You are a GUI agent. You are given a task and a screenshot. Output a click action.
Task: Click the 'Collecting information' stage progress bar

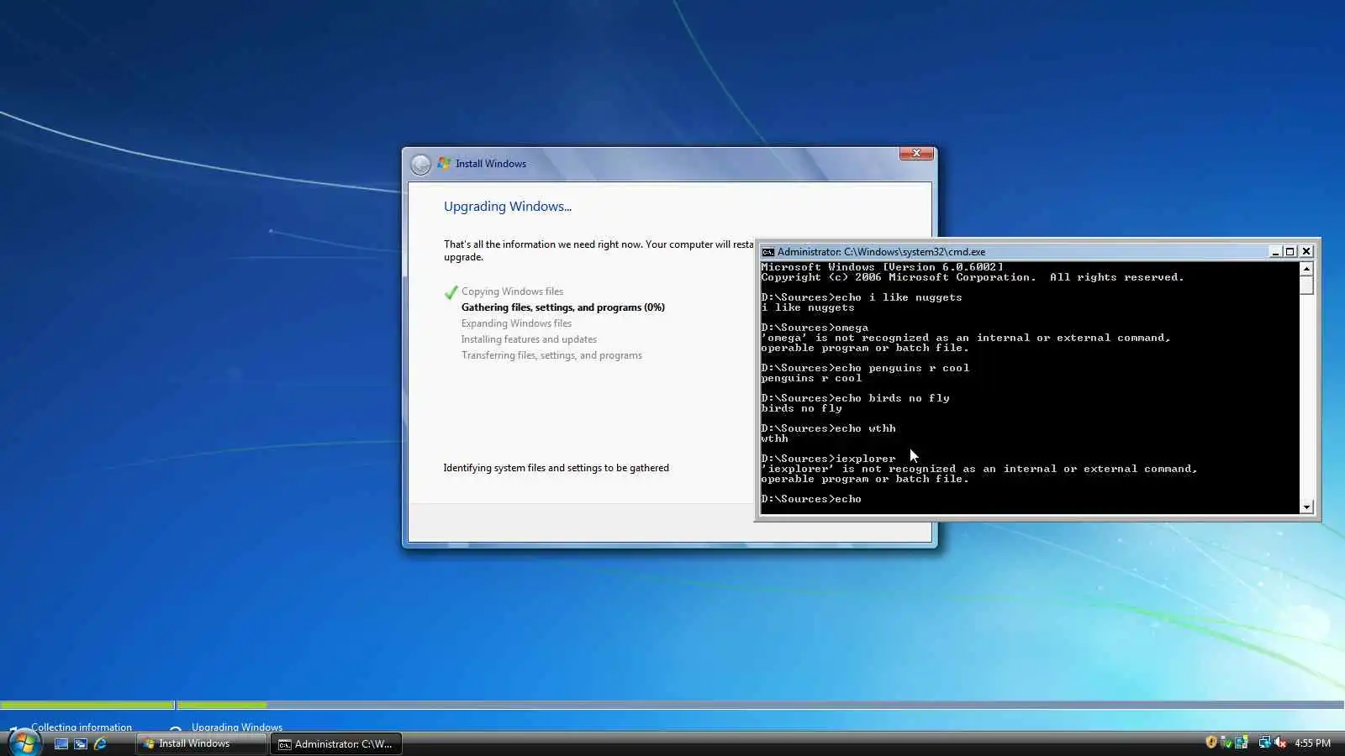point(87,705)
